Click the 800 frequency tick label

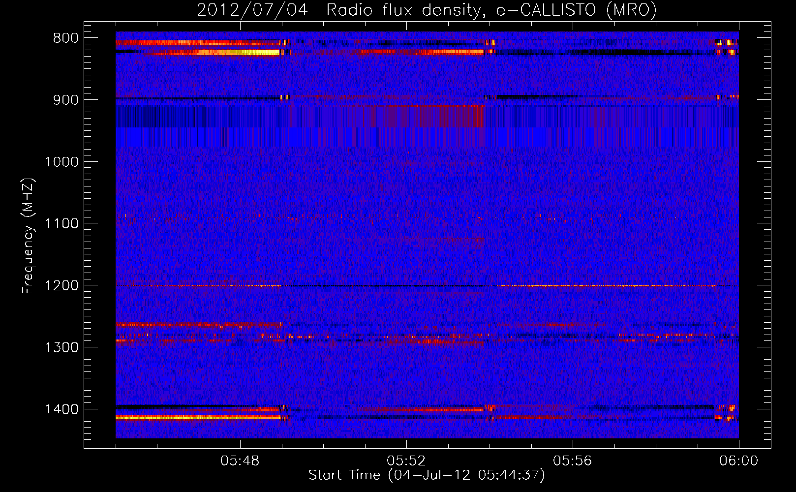(x=66, y=38)
